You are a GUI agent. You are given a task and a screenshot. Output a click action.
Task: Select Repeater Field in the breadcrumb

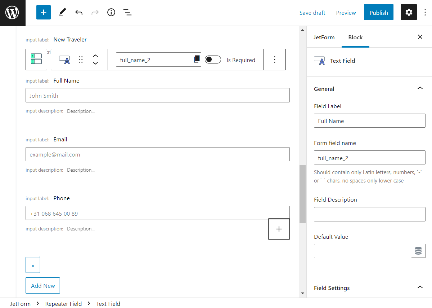pyautogui.click(x=63, y=304)
